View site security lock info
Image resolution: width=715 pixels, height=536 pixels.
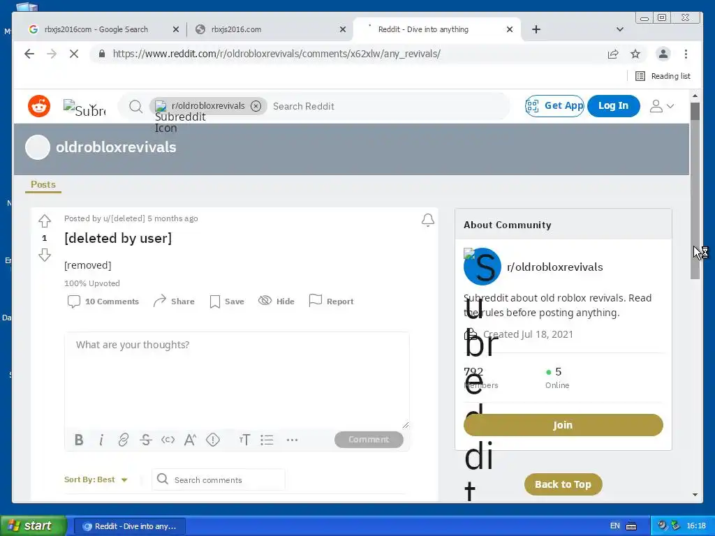[102, 54]
